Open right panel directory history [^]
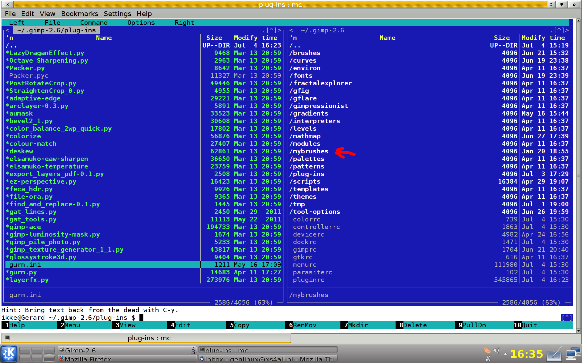Screen dimensions: 582x363 (x=559, y=30)
